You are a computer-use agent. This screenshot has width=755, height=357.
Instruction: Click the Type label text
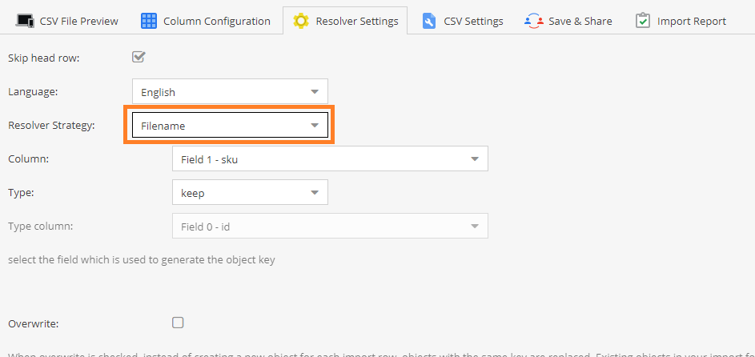coord(21,192)
